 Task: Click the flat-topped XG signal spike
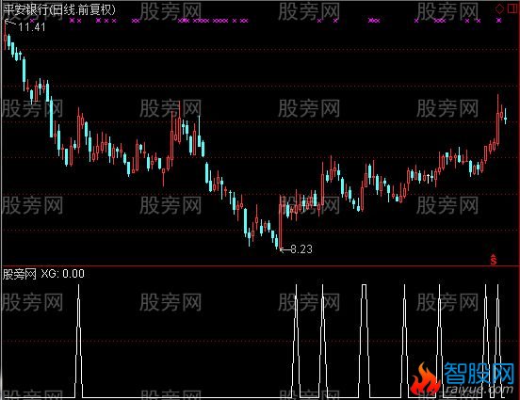365,341
